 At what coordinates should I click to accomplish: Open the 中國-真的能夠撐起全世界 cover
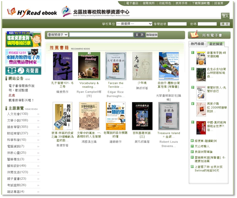tap(201, 128)
